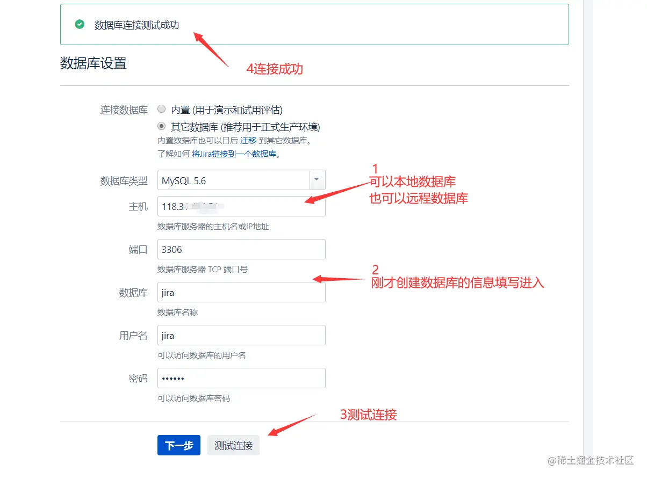Focus the 数据库 name input field
This screenshot has height=479, width=647.
(241, 292)
